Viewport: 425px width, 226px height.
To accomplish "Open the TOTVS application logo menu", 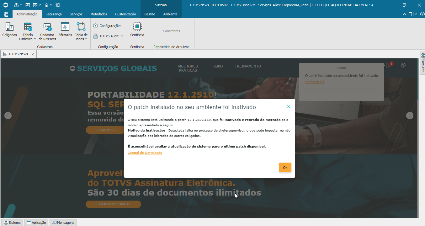I will pos(5,5).
